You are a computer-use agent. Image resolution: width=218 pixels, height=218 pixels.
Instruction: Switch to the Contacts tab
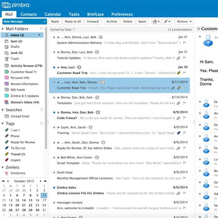(x=29, y=14)
